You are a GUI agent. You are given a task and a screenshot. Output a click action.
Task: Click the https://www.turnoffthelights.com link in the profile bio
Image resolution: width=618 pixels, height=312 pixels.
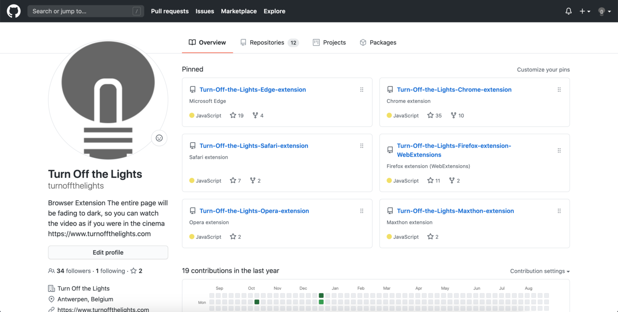pos(99,234)
